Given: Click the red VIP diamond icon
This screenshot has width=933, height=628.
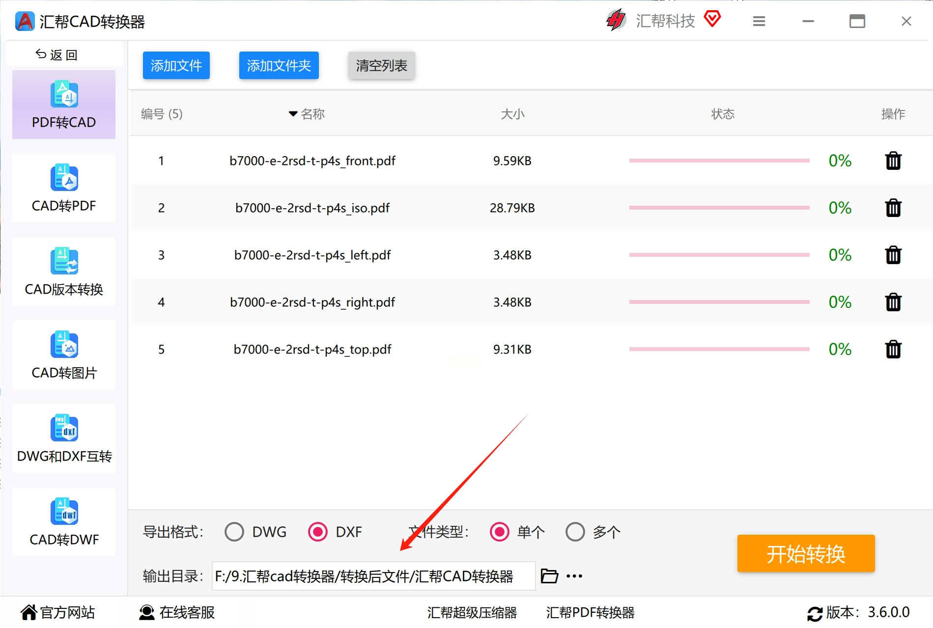Looking at the screenshot, I should coord(712,19).
